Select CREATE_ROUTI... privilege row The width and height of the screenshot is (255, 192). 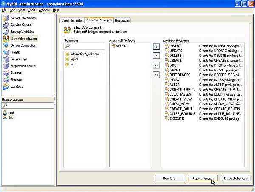point(204,109)
